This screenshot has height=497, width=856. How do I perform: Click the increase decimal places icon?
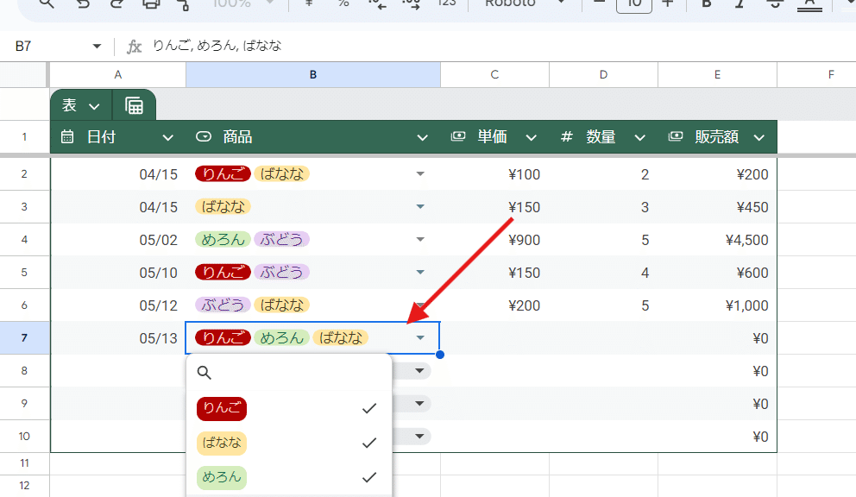click(411, 3)
